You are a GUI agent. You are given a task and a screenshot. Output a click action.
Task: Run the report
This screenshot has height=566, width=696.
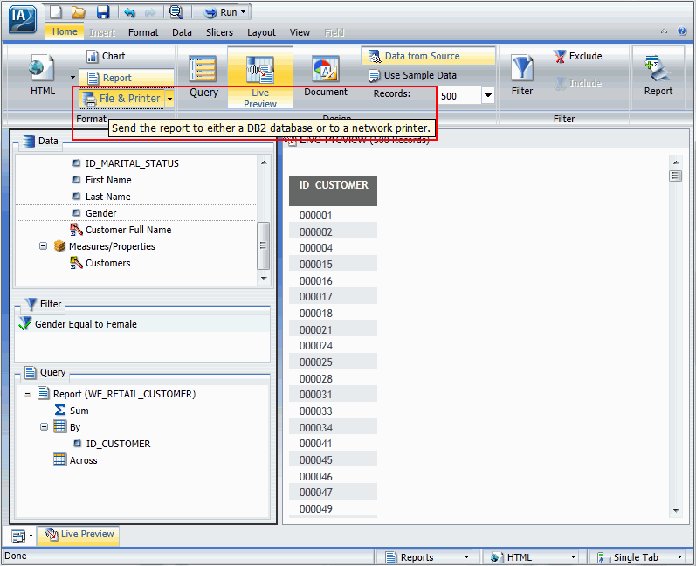[221, 12]
